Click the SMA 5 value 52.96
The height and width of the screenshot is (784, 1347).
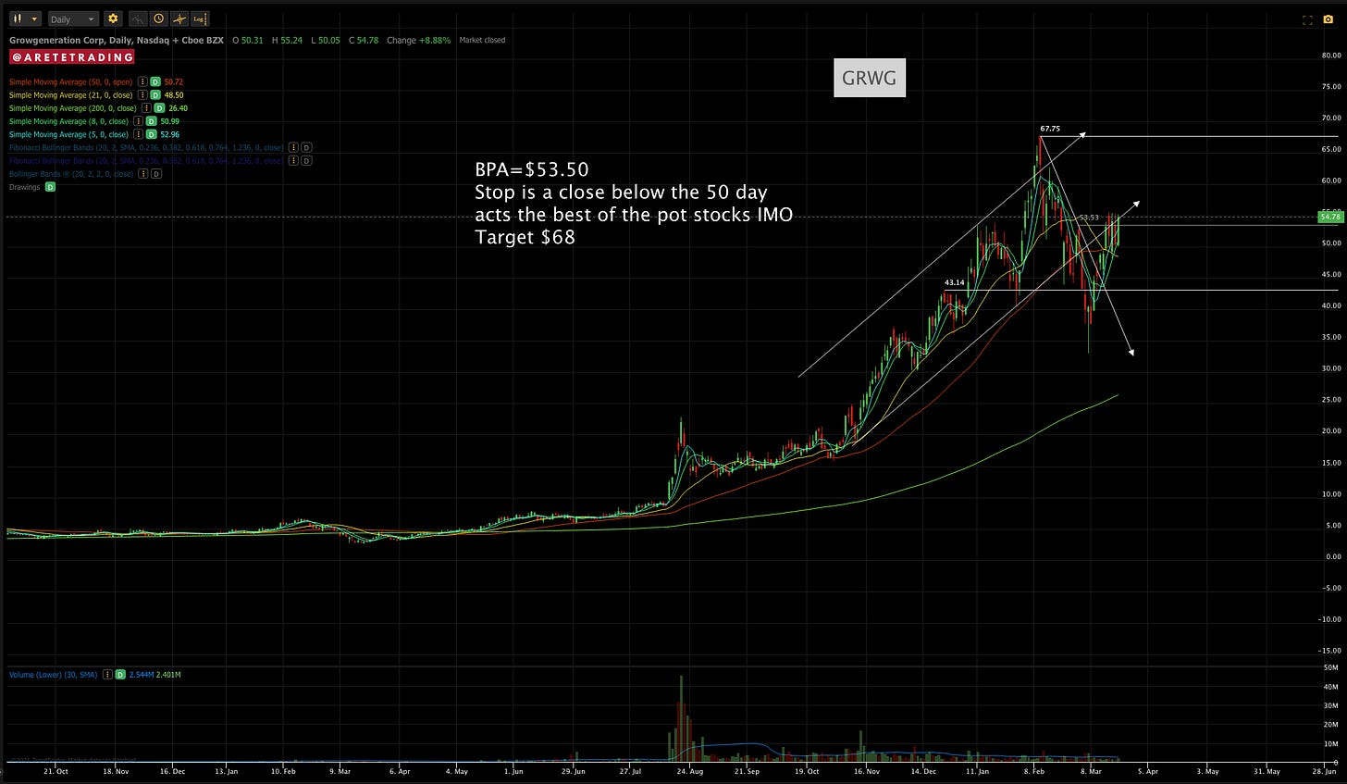click(170, 134)
